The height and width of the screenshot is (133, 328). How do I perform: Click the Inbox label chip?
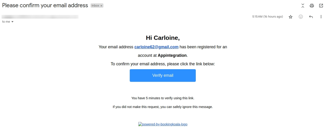tap(95, 6)
